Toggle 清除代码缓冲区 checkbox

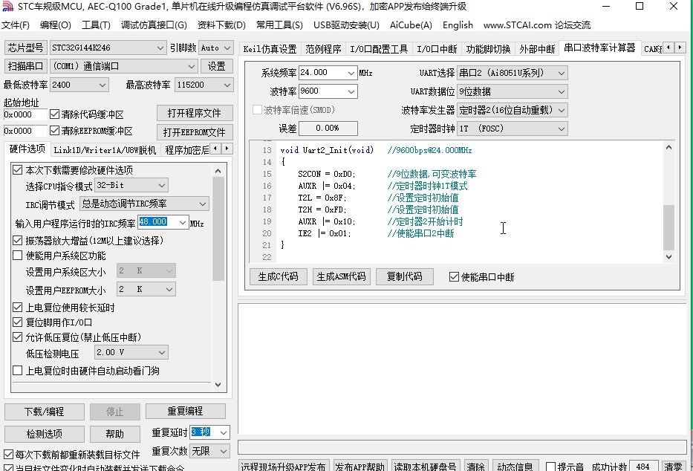pyautogui.click(x=54, y=114)
